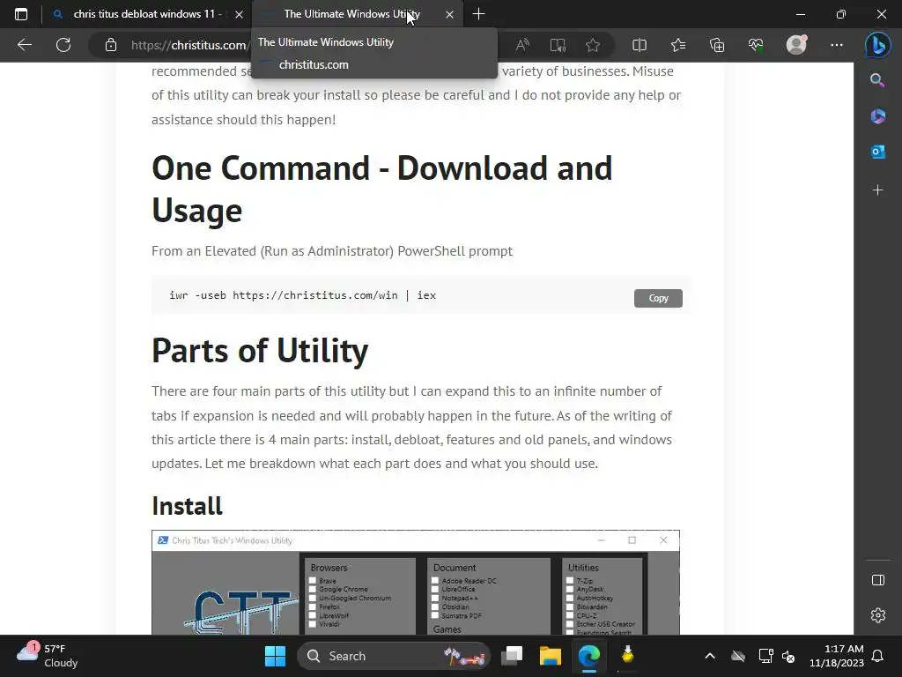The image size is (902, 677).
Task: Click the Microsoft Edge taskbar icon
Action: pyautogui.click(x=588, y=656)
